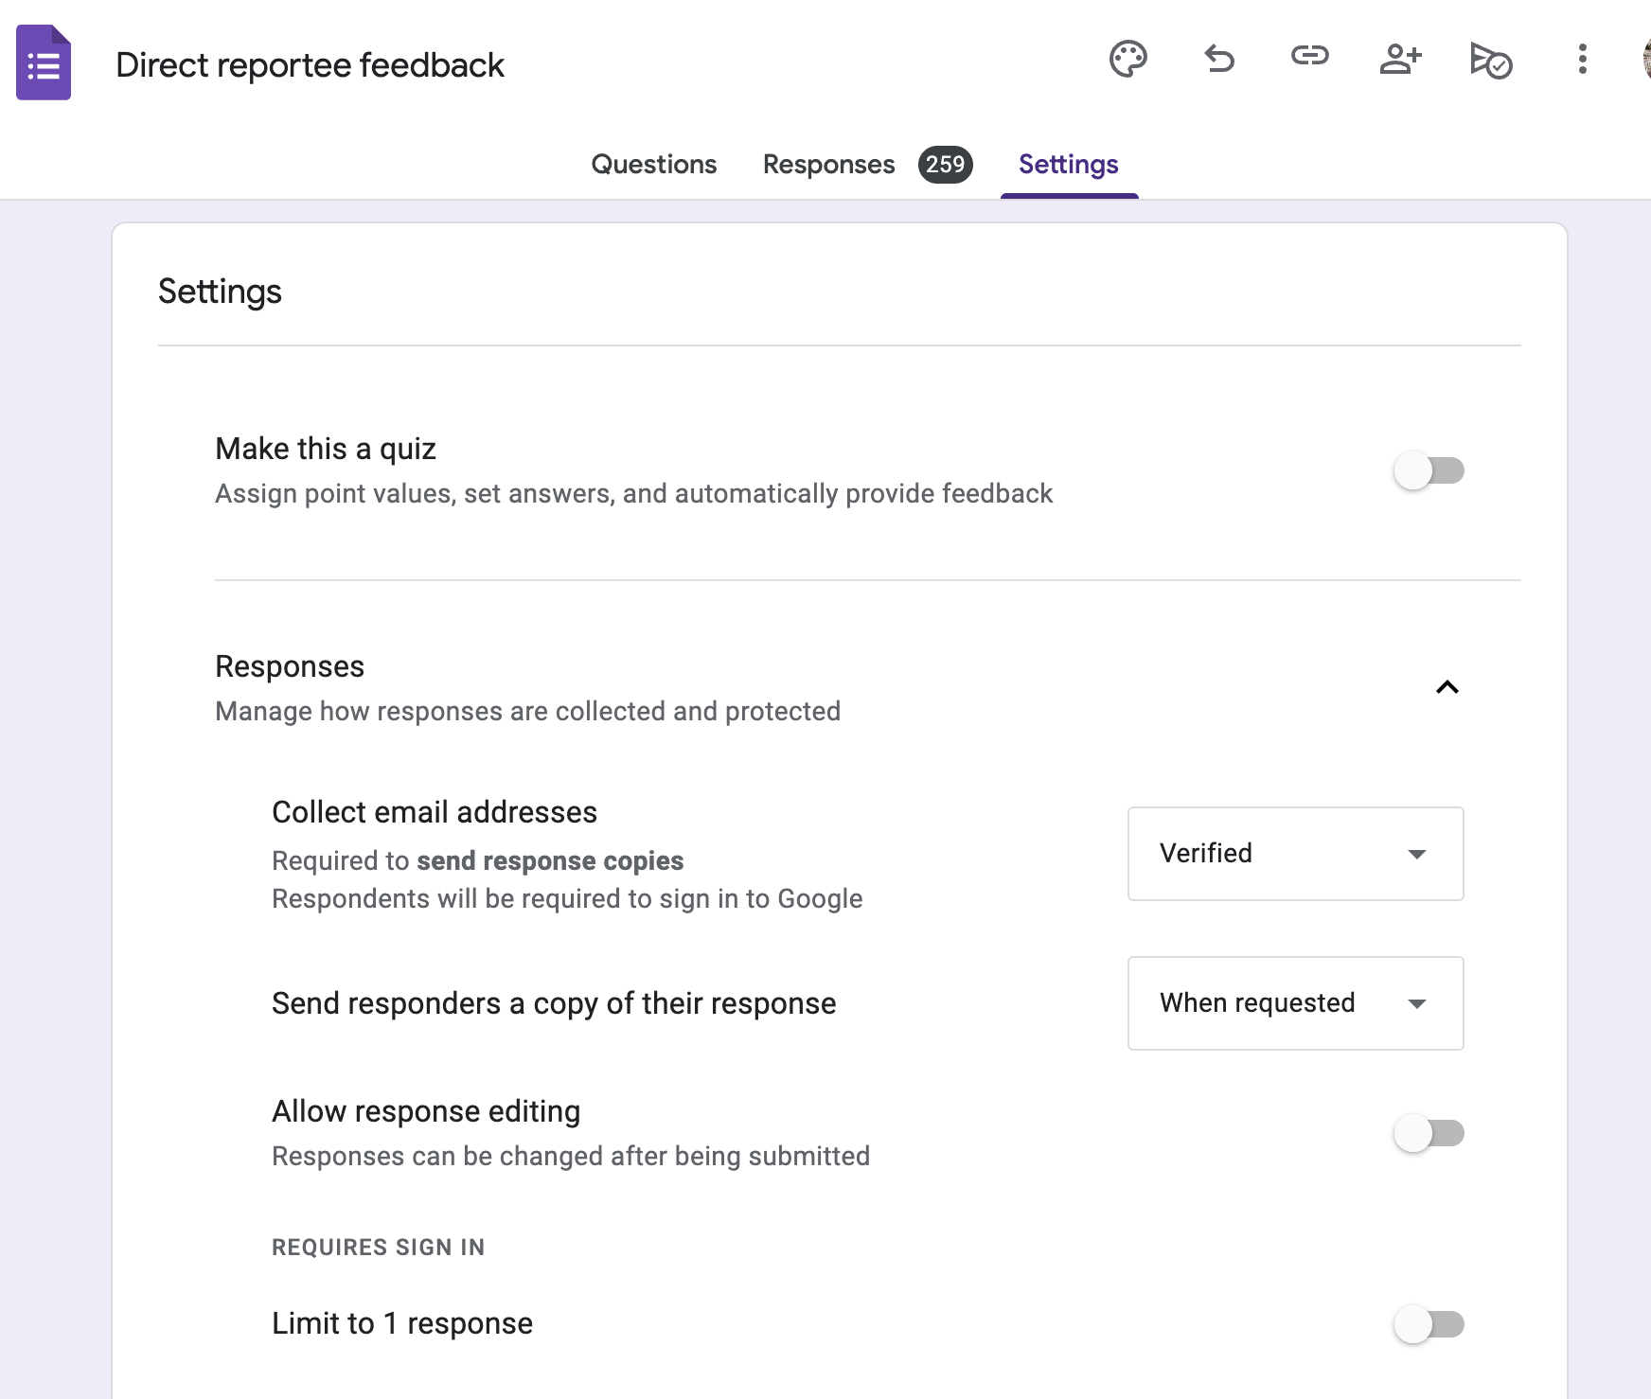This screenshot has height=1399, width=1651.
Task: Change the When requested response copy option
Action: tap(1295, 1003)
